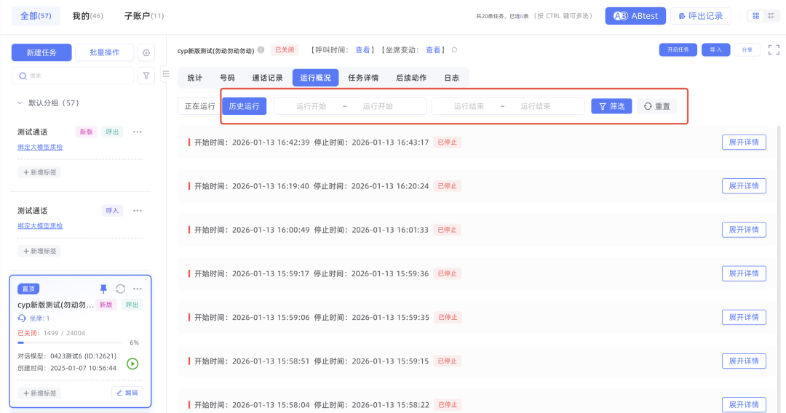
Task: Switch to grid view layout
Action: (755, 16)
